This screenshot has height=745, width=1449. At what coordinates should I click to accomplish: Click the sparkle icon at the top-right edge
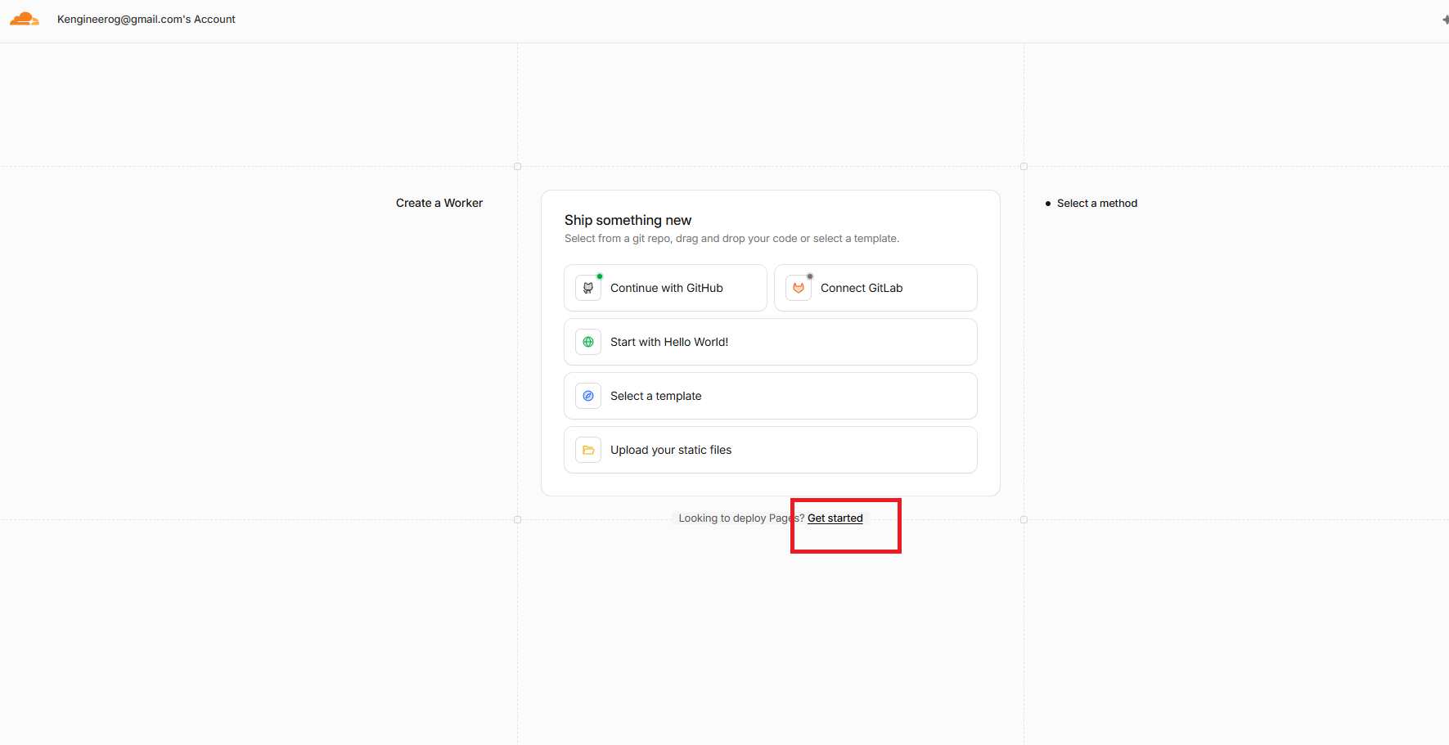click(1445, 19)
